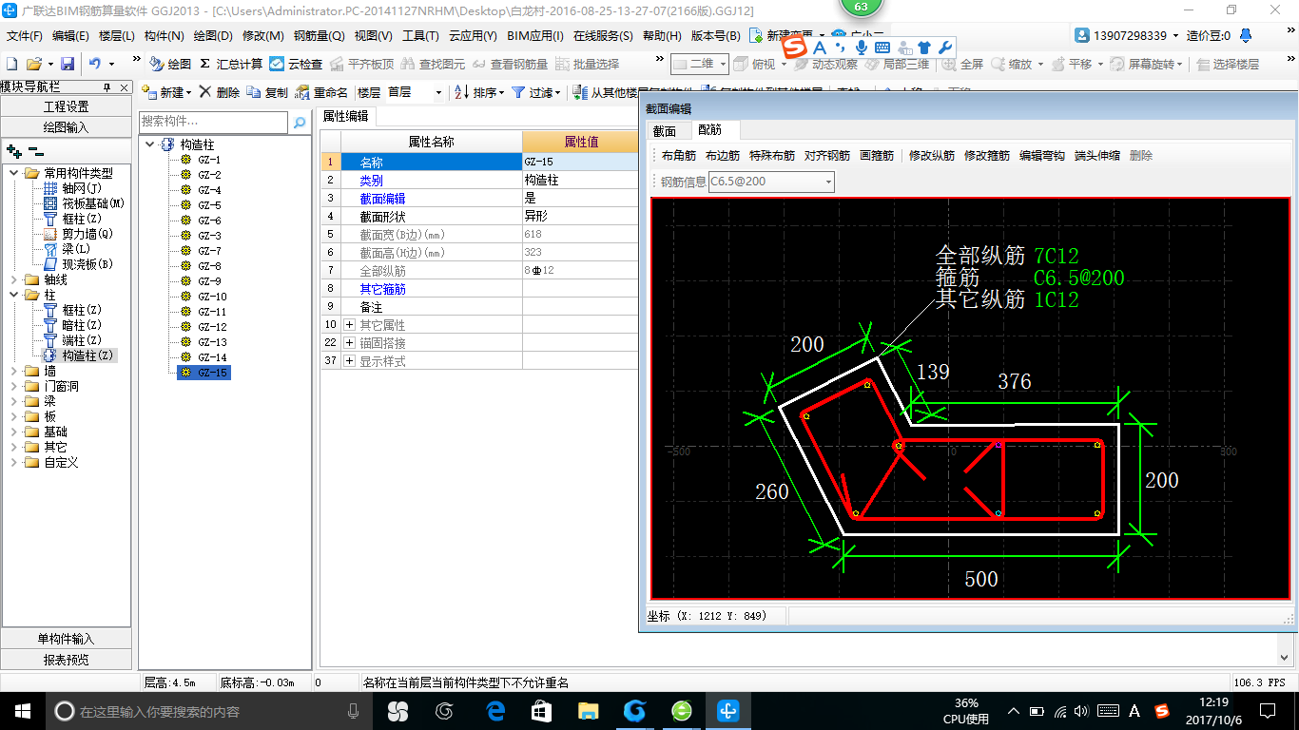Open the 单构件输入 section
The image size is (1299, 730).
[66, 639]
